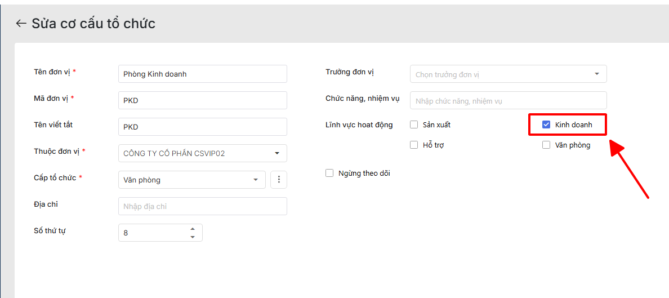Decrease Số thứ tự with down arrow

click(193, 237)
